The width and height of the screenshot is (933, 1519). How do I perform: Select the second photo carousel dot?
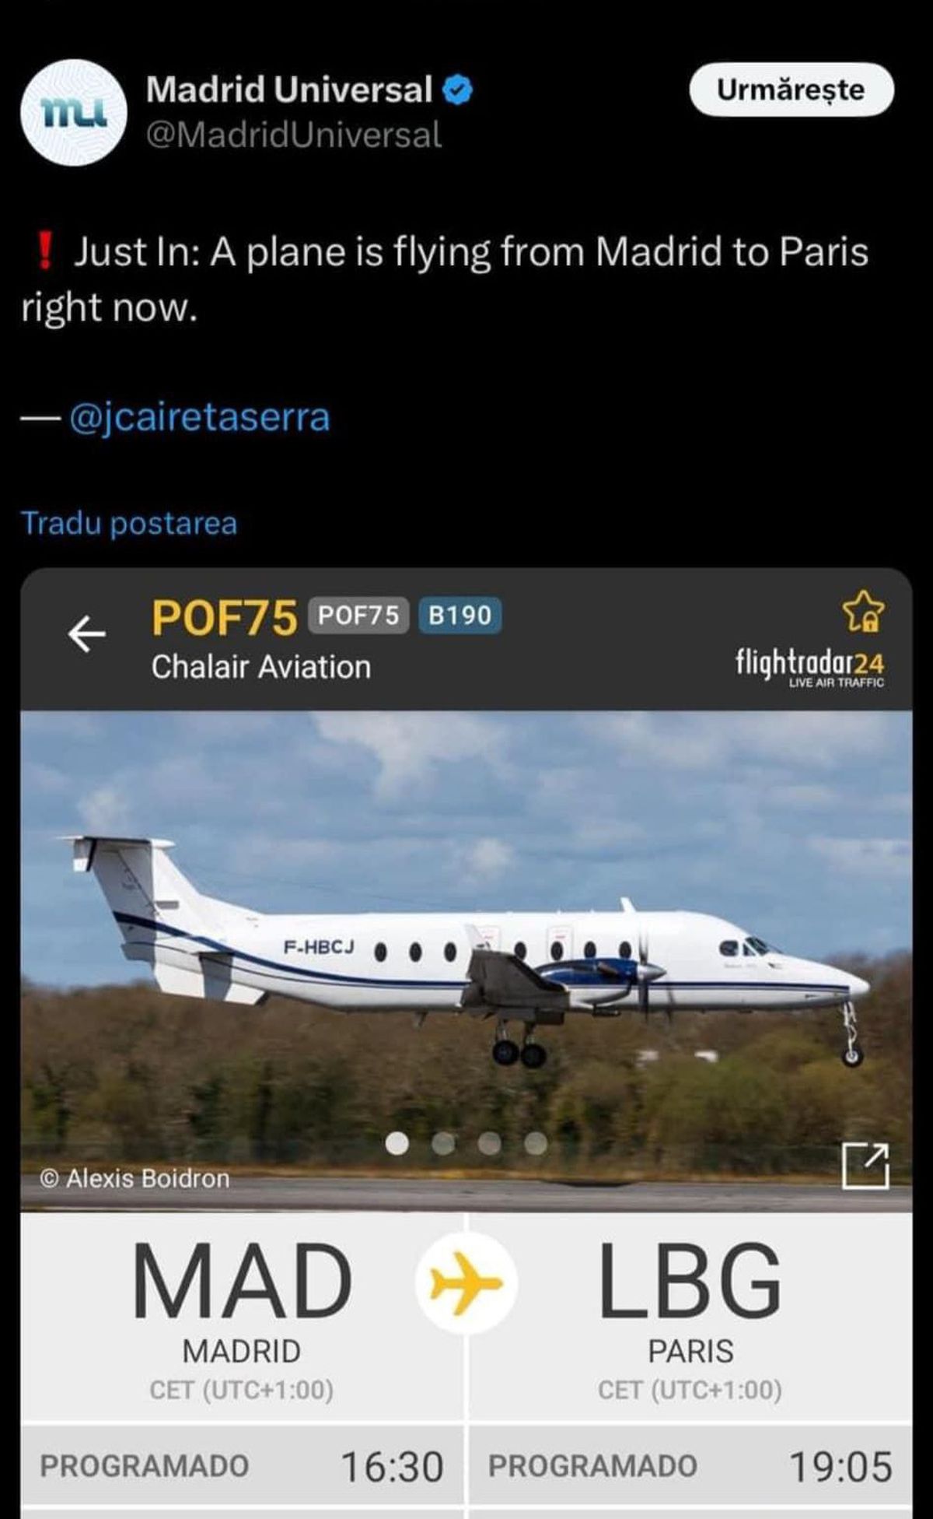(443, 1142)
